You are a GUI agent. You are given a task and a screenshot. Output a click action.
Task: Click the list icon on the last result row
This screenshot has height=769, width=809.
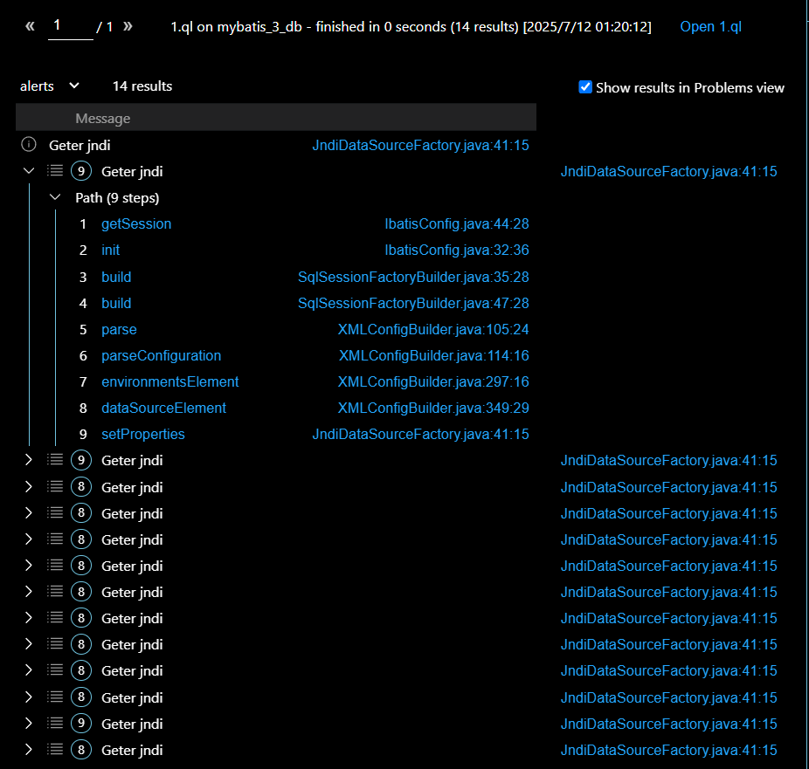coord(54,750)
